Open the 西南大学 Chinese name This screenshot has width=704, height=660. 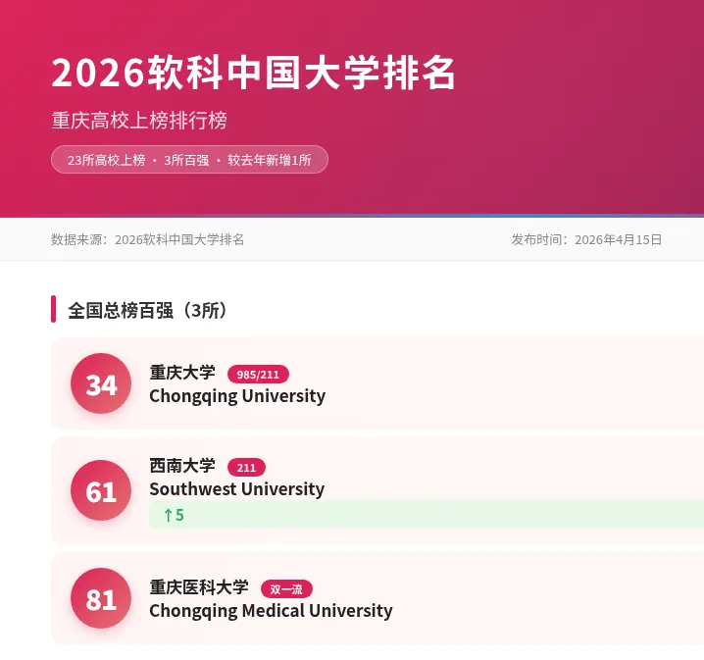(x=182, y=466)
